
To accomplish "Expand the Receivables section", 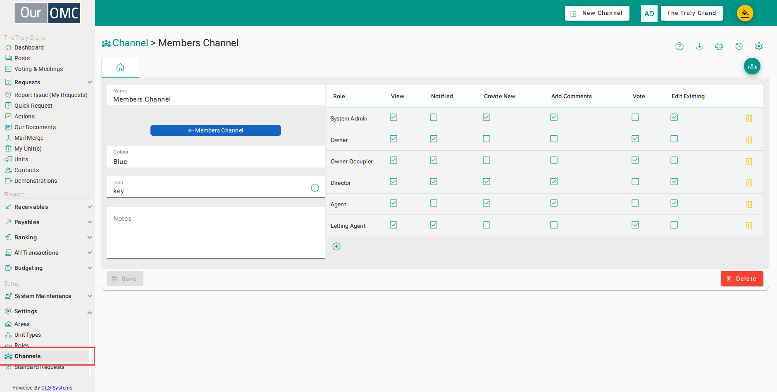I will click(x=48, y=207).
